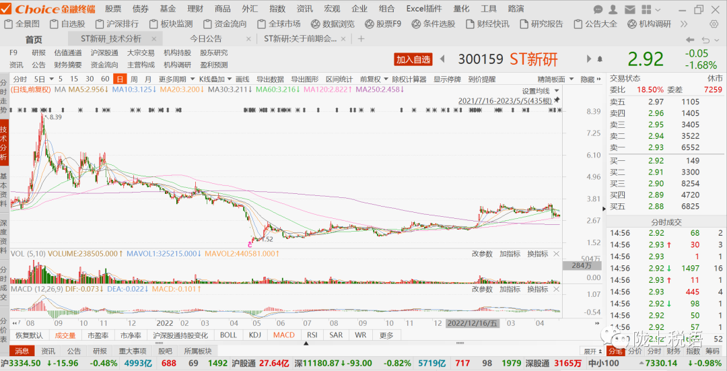This screenshot has height=371, width=727.
Task: Pin the chart date range
Action: point(557,100)
